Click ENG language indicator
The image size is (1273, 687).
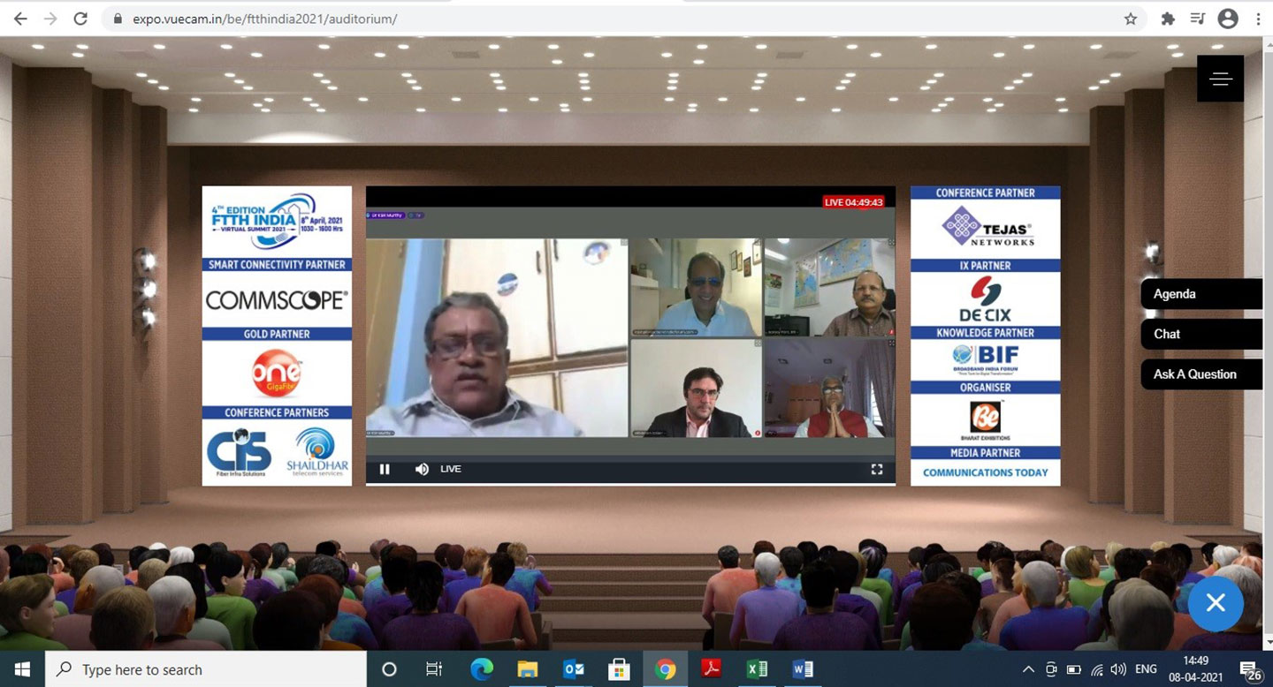1146,669
